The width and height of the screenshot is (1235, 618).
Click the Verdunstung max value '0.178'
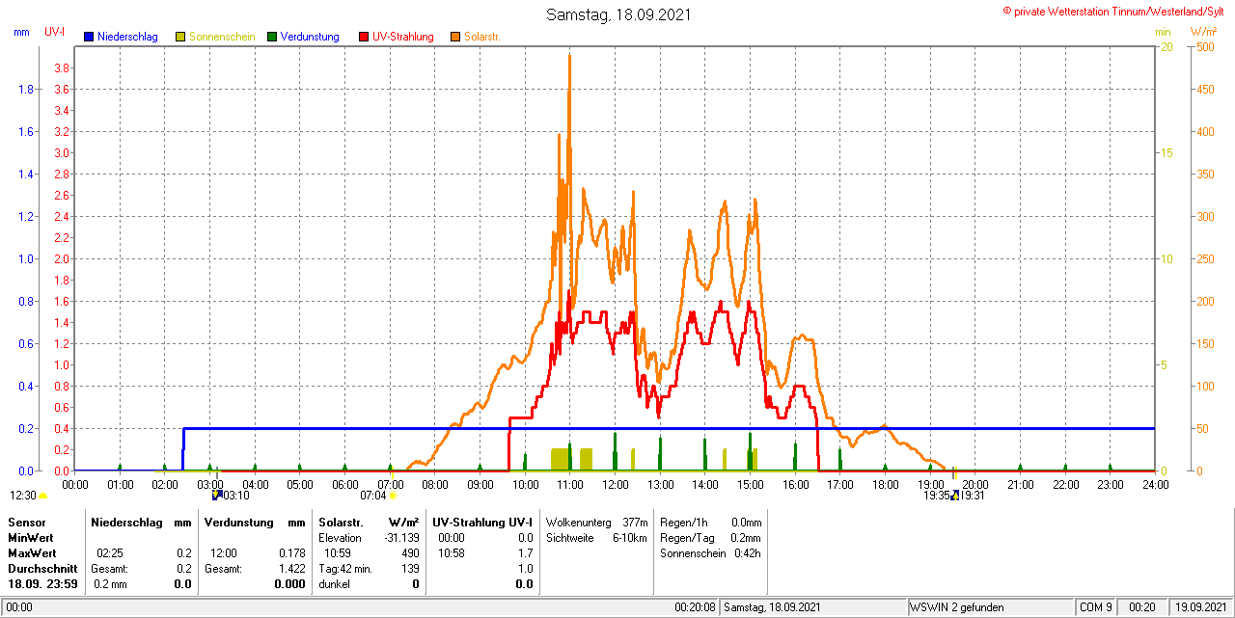tap(291, 553)
